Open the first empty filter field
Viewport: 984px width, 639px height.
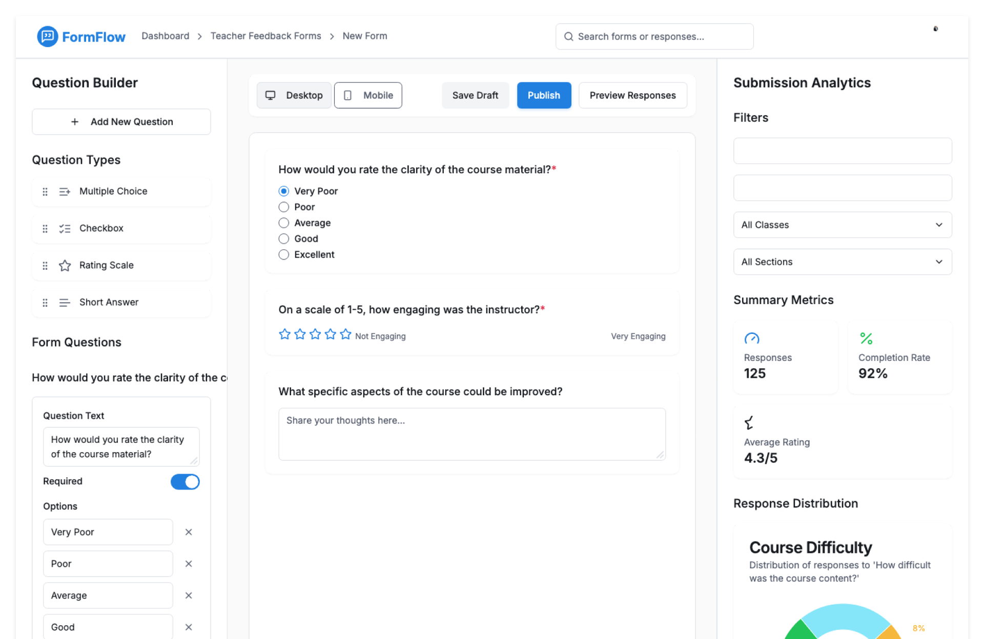(842, 151)
